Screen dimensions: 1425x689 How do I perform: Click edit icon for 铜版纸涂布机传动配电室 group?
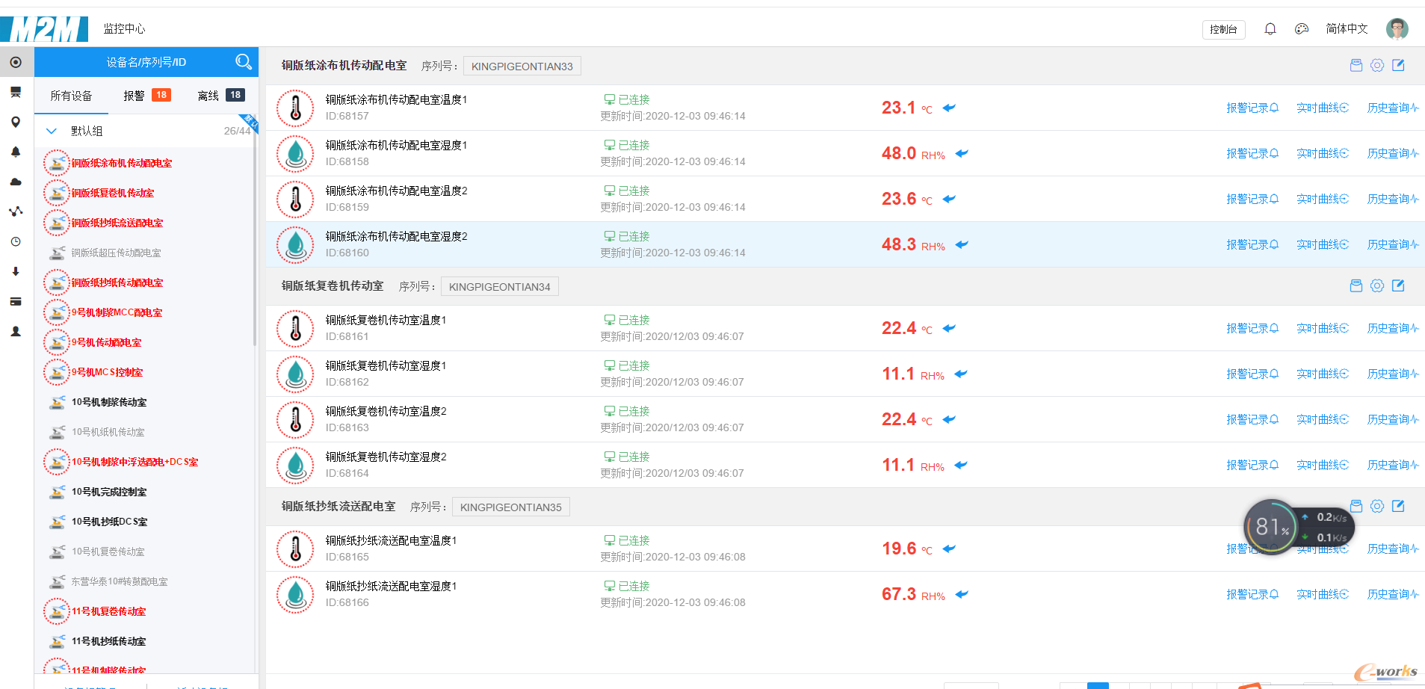[x=1398, y=65]
